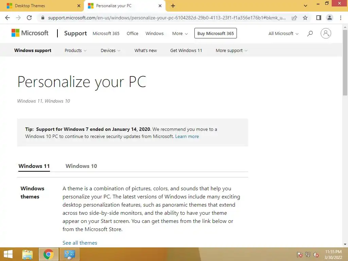Open the tab search chevron in Chrome
This screenshot has width=348, height=261.
[x=306, y=6]
